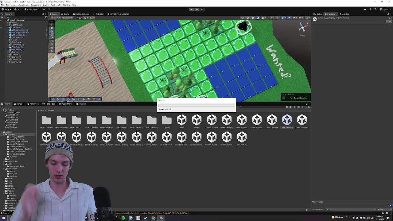The height and width of the screenshot is (221, 393).
Task: Select the Rotate tool
Action: coord(52,34)
